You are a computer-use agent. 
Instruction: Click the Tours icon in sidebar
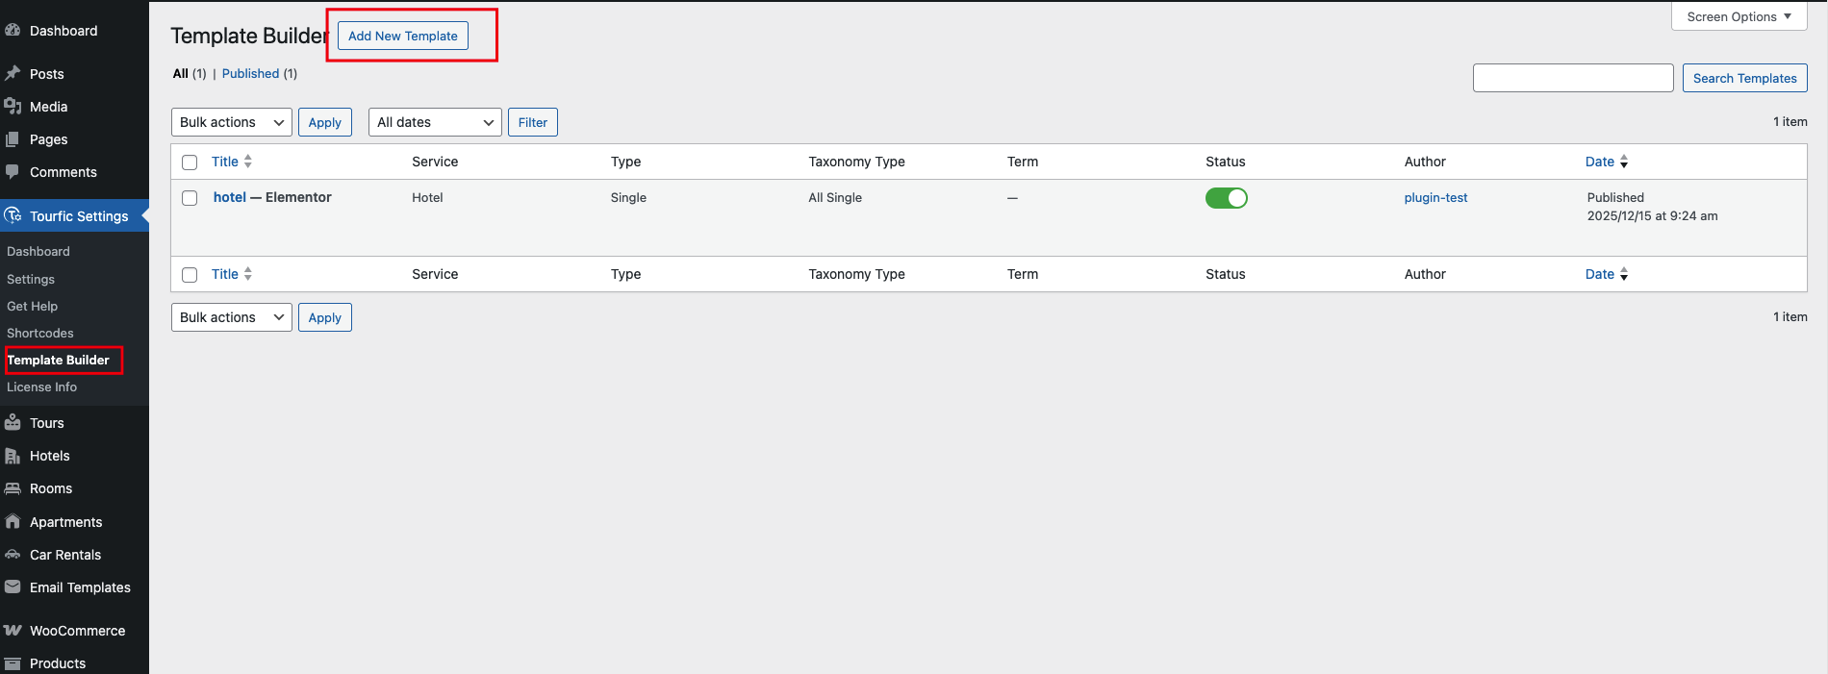pyautogui.click(x=13, y=423)
